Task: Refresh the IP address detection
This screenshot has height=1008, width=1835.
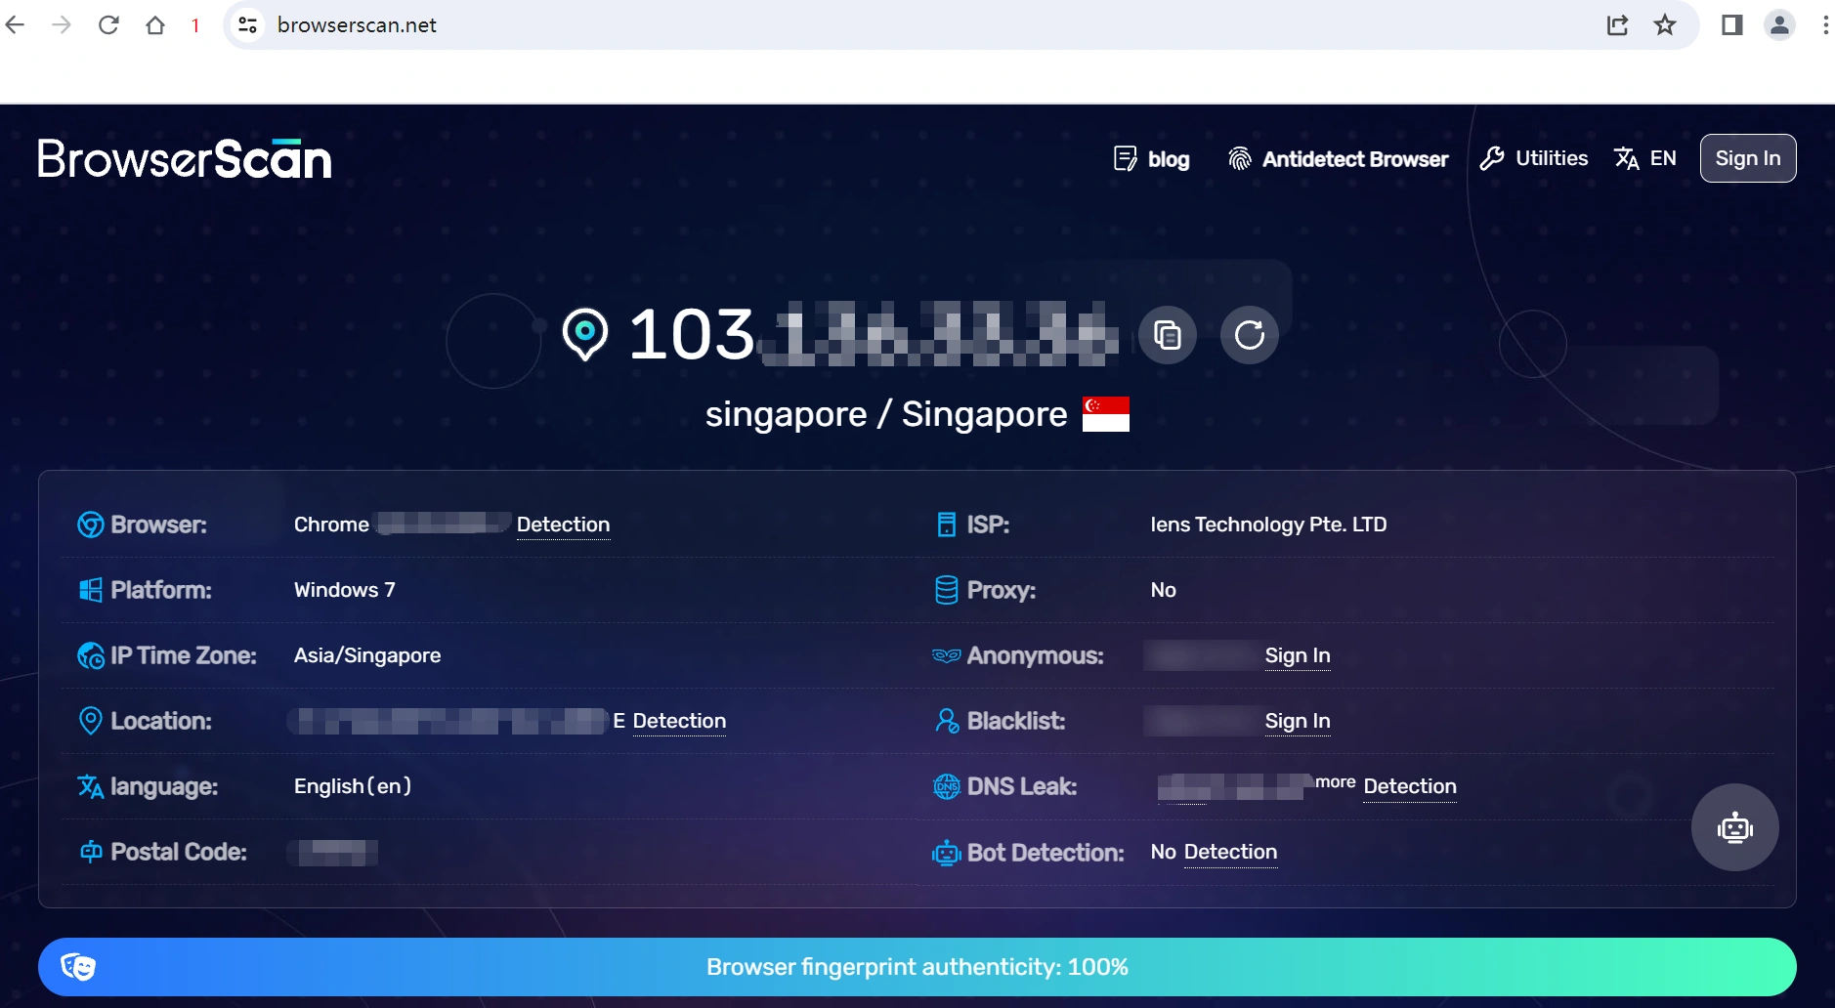Action: click(x=1250, y=335)
